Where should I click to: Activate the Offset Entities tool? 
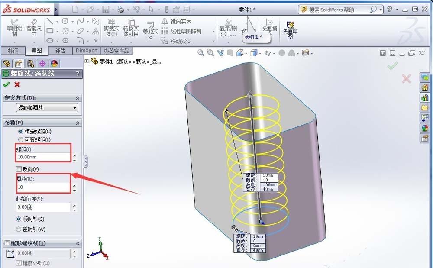(x=150, y=29)
